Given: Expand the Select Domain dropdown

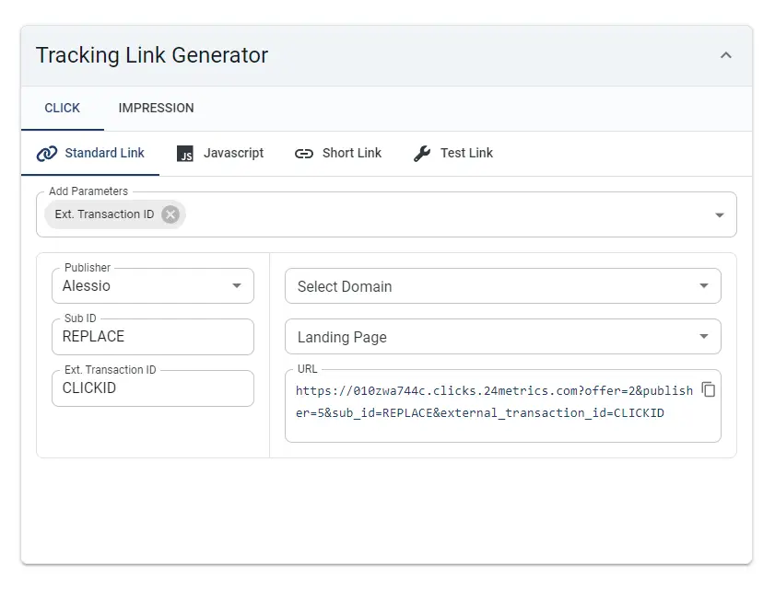Looking at the screenshot, I should (x=502, y=286).
